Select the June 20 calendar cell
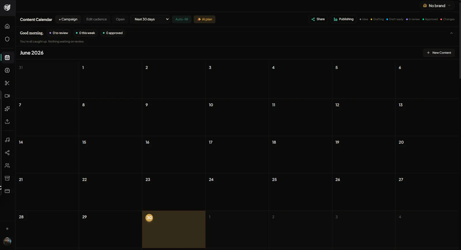This screenshot has width=461, height=250. [427, 155]
